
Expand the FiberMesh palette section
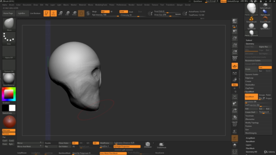click(250, 148)
